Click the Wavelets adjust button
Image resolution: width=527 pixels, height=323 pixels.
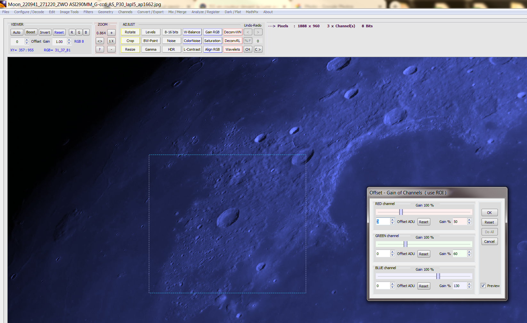click(x=233, y=49)
